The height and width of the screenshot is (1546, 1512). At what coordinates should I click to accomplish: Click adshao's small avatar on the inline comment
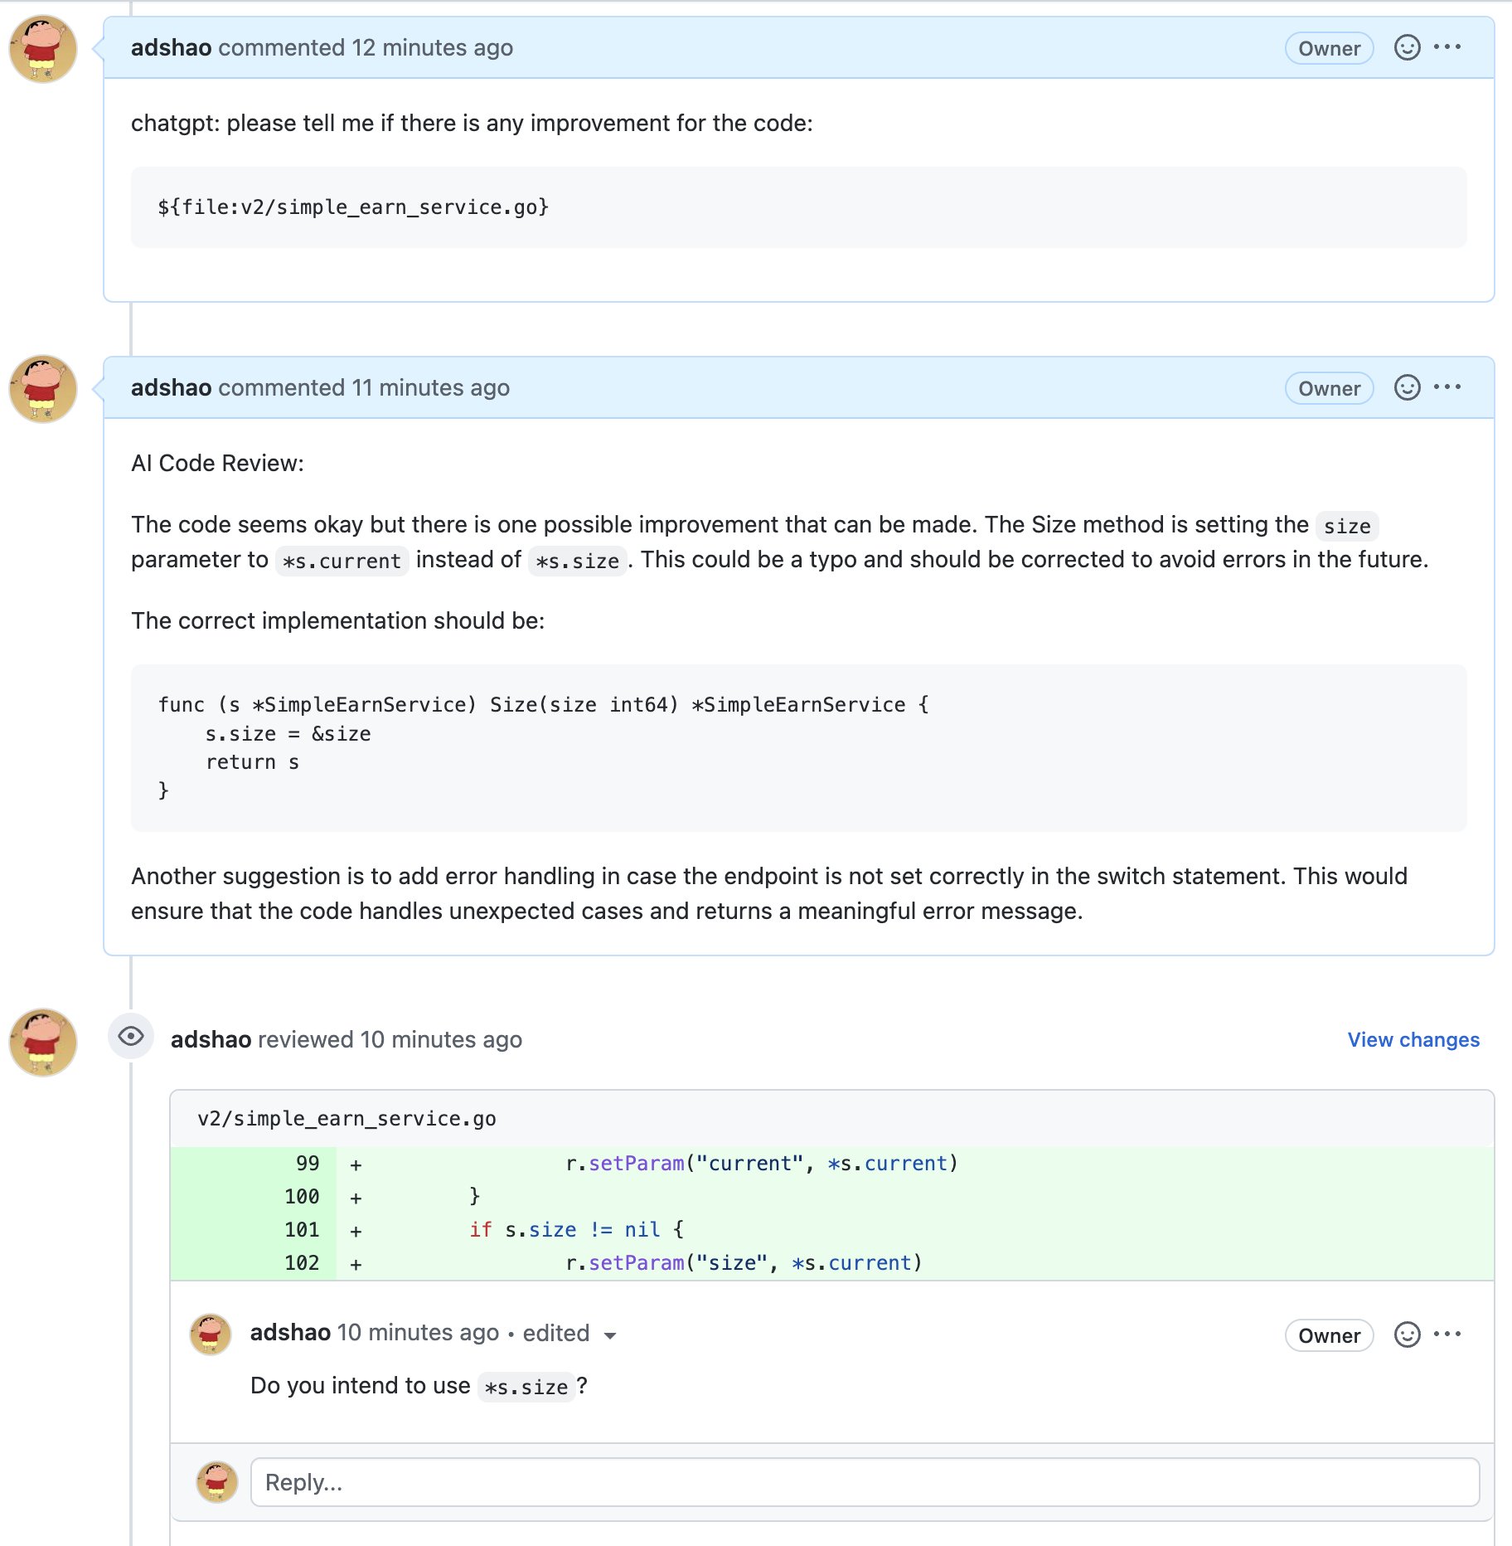coord(213,1333)
